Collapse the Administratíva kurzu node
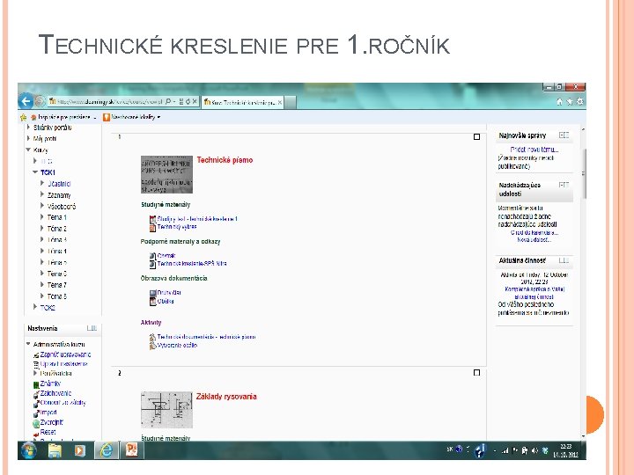Viewport: 634px width, 475px height. [x=28, y=344]
